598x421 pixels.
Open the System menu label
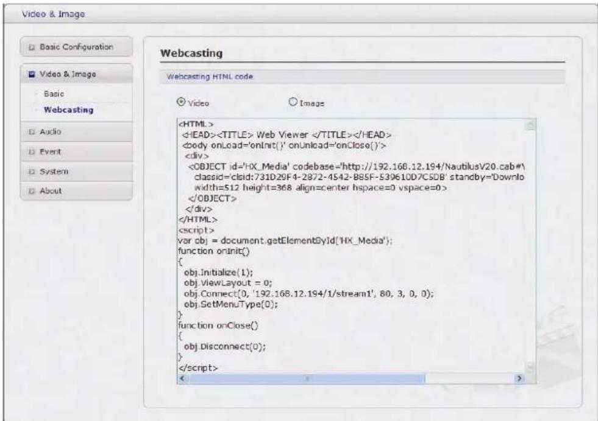[54, 172]
